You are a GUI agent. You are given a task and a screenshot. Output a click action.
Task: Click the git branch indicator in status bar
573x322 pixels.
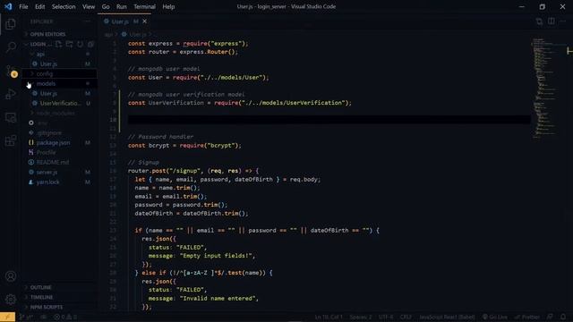click(x=26, y=317)
